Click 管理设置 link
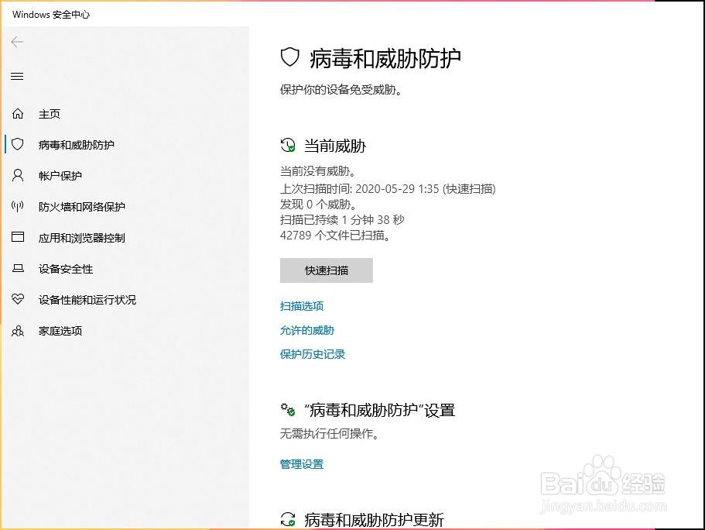Image resolution: width=705 pixels, height=530 pixels. coord(302,464)
